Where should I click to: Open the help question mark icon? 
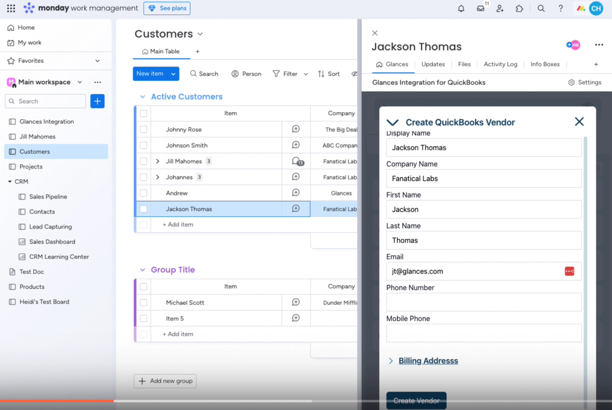click(x=560, y=8)
